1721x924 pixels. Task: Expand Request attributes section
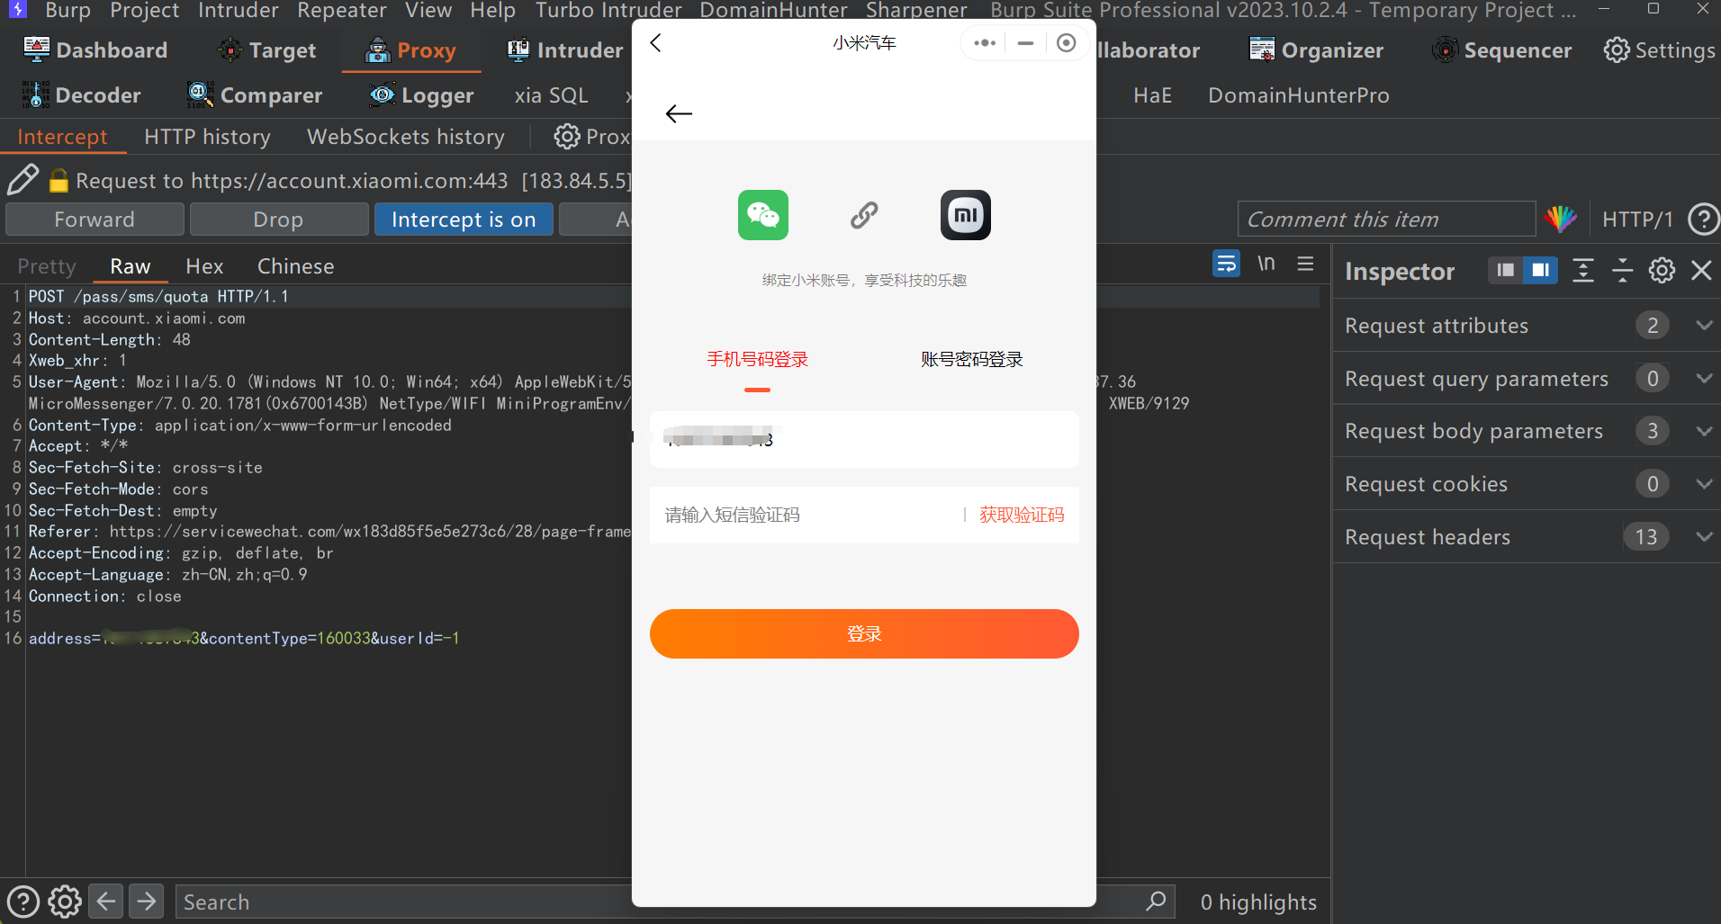point(1703,325)
